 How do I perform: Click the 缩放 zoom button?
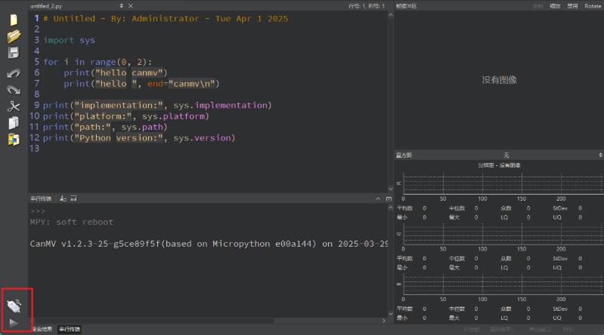coord(556,5)
